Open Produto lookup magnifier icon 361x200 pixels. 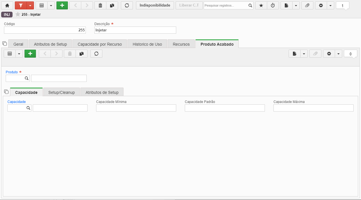(x=27, y=78)
